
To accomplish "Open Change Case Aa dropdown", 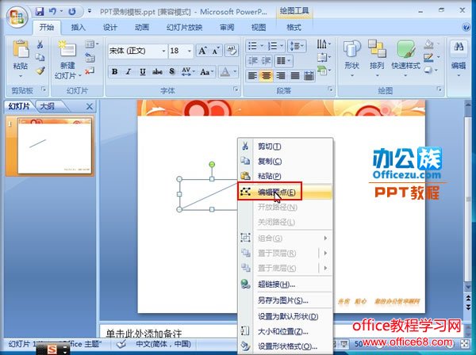I will (207, 72).
